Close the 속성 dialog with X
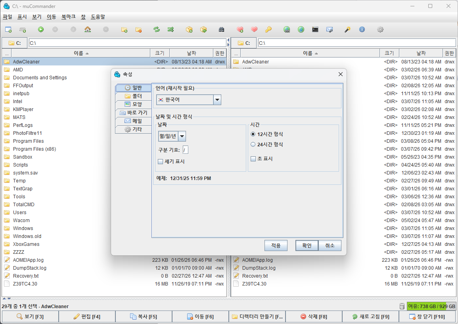Image resolution: width=458 pixels, height=324 pixels. [x=340, y=74]
